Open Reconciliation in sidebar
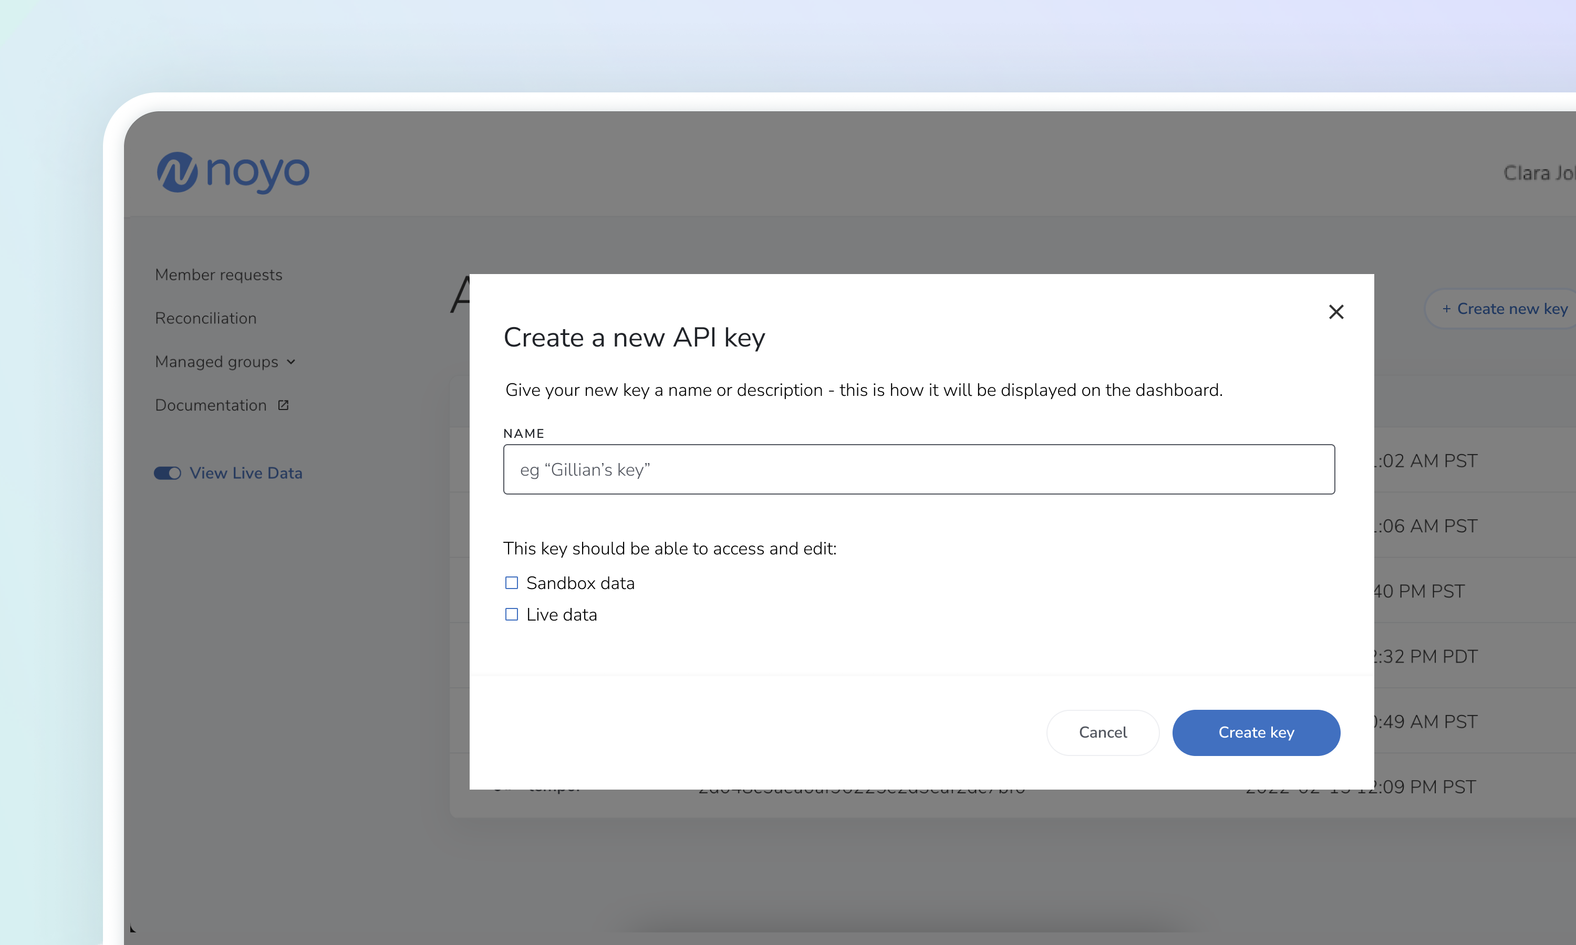The width and height of the screenshot is (1576, 945). (x=206, y=318)
